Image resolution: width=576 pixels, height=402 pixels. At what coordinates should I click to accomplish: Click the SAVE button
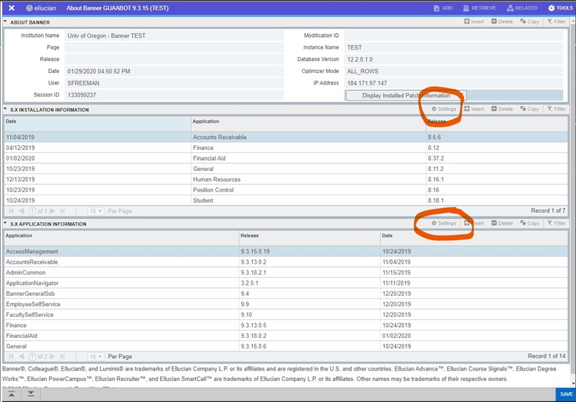[566, 394]
